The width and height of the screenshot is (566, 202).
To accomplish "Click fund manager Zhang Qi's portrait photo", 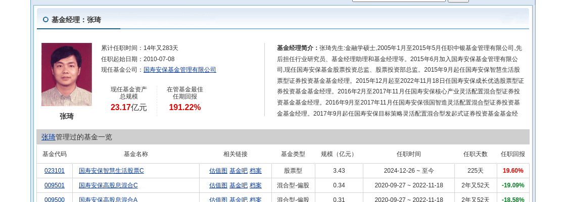I will point(67,74).
